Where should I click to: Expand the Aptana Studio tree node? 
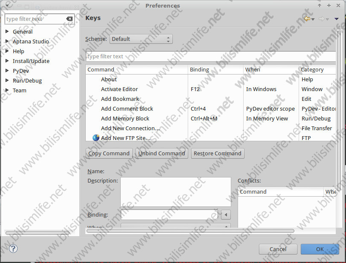click(7, 41)
